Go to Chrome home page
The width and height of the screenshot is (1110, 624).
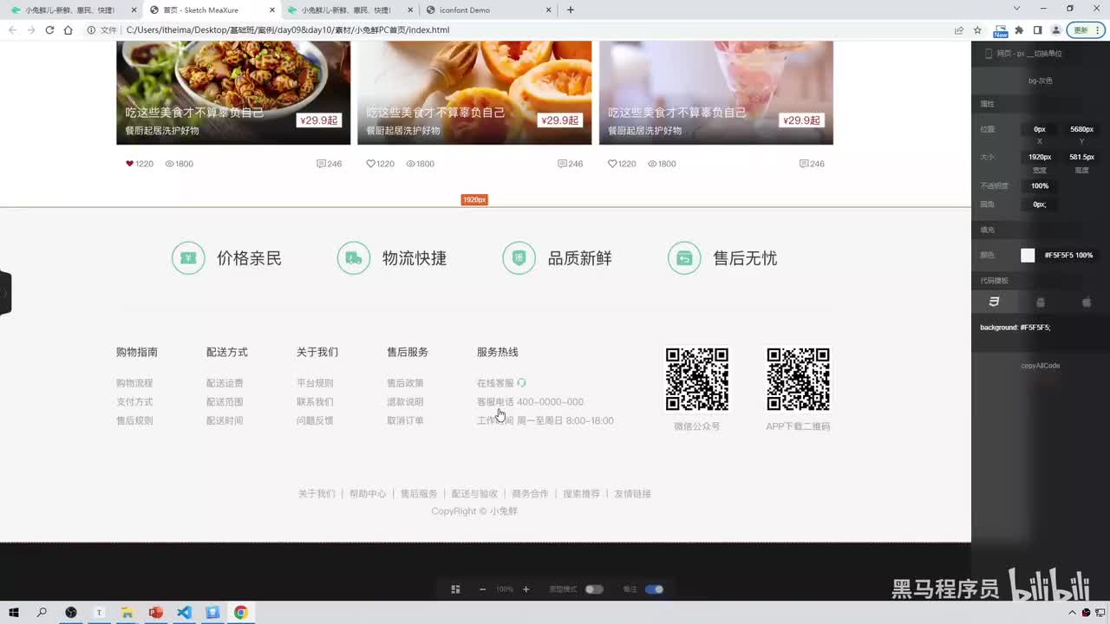coord(69,30)
